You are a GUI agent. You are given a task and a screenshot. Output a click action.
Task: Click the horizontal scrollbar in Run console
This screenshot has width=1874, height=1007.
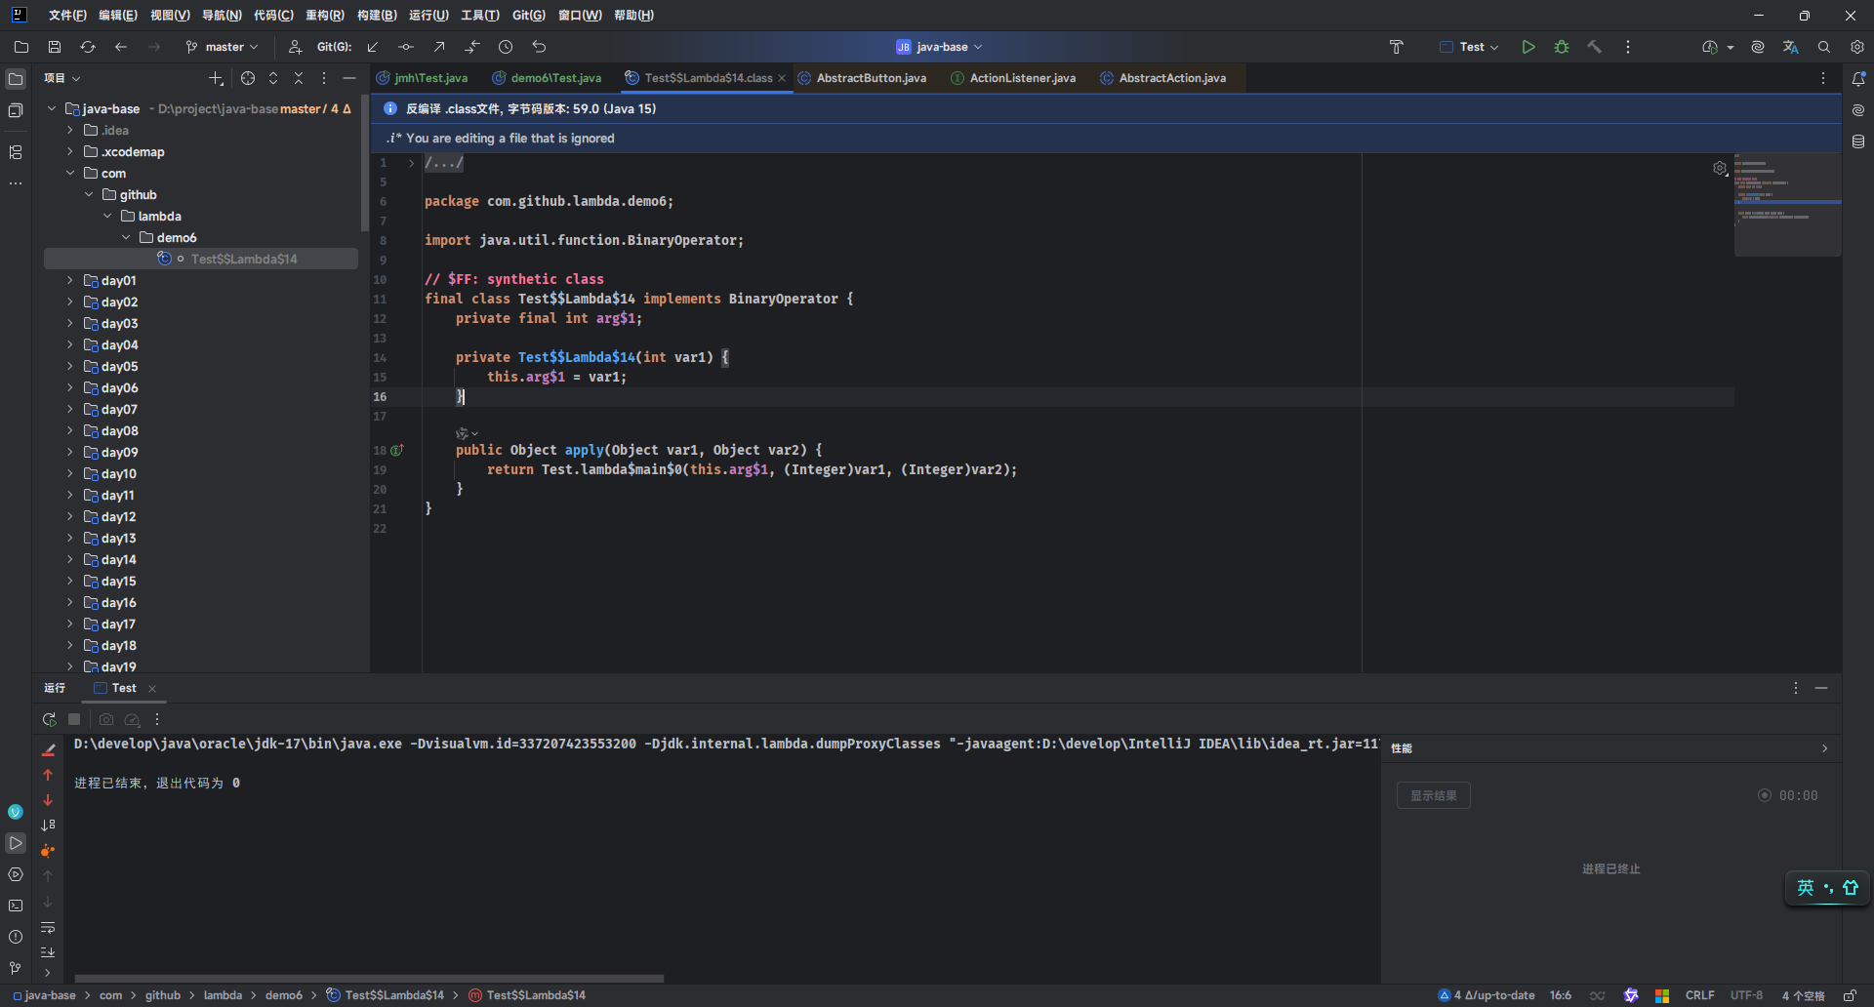369,978
